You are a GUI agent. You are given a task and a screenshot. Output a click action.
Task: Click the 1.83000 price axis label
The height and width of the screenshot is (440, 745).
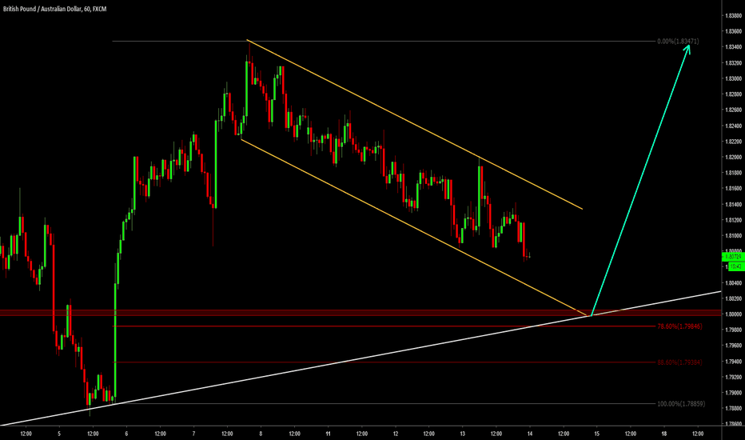[x=734, y=78]
